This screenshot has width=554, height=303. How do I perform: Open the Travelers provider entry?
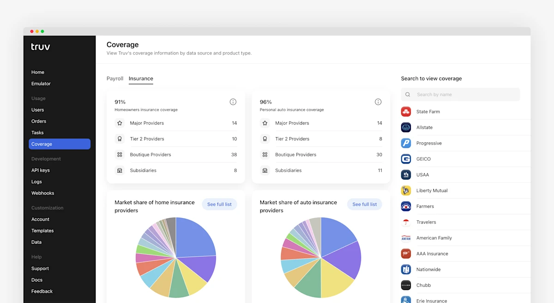(465, 222)
